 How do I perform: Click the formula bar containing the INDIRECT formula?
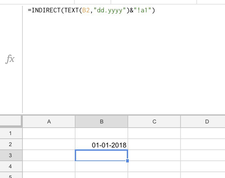pos(124,59)
